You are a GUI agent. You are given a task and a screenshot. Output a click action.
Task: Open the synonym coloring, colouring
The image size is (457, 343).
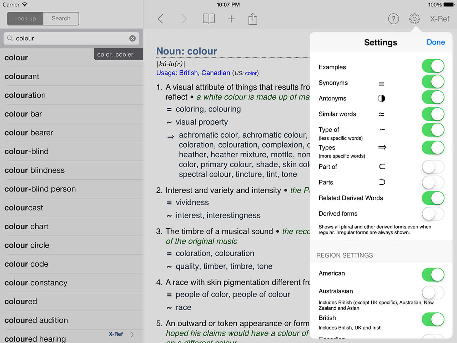[208, 109]
